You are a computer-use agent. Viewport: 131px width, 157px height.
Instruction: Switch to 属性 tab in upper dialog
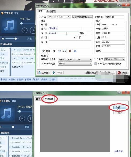tap(40, 11)
